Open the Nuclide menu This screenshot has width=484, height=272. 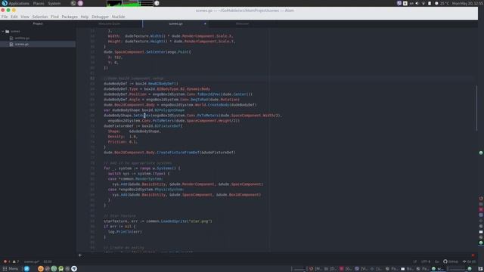coord(118,17)
